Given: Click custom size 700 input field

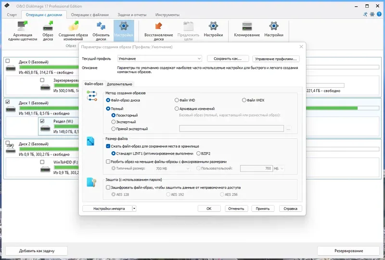Looking at the screenshot, I should tap(257, 169).
